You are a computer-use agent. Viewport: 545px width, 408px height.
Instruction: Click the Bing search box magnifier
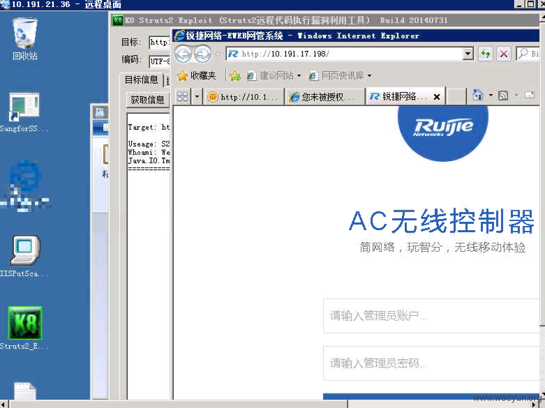(x=523, y=53)
